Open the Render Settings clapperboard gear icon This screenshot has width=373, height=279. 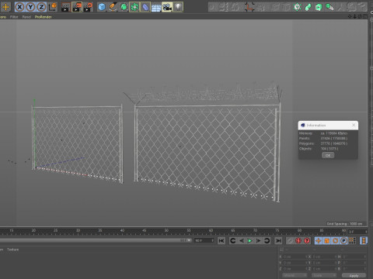tap(88, 7)
